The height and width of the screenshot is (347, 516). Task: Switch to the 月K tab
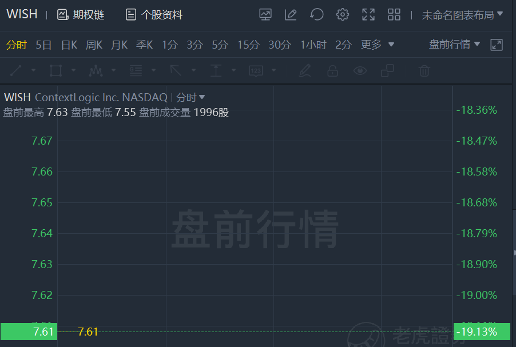(x=119, y=45)
